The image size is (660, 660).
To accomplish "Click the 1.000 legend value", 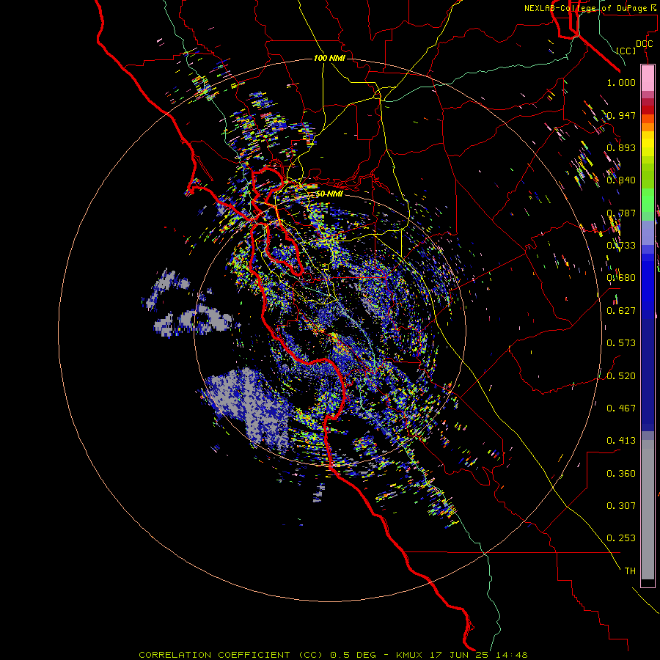I will (621, 82).
